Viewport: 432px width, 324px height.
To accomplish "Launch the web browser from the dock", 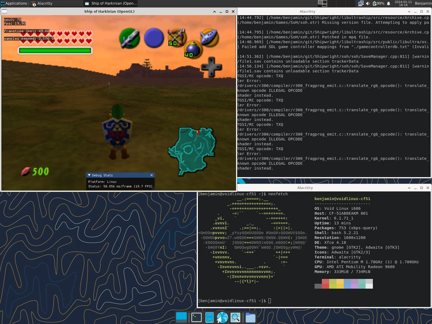I will 222,318.
